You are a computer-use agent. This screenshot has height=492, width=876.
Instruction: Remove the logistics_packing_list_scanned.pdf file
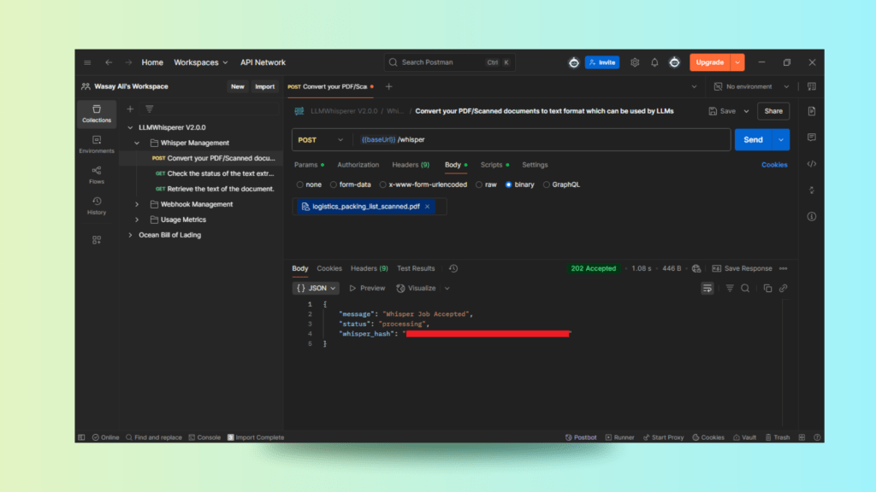pyautogui.click(x=428, y=207)
